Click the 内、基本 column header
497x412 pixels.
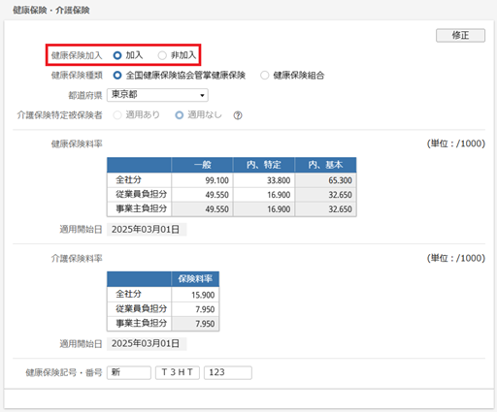click(x=325, y=165)
